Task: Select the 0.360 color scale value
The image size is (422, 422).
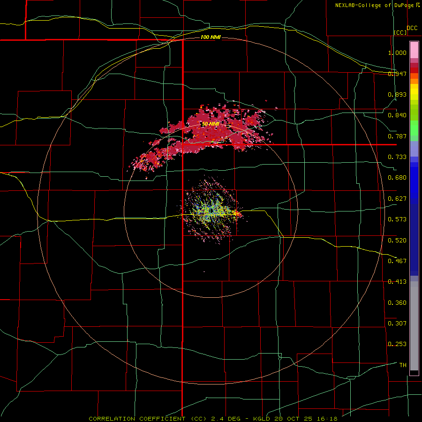Action: click(397, 302)
